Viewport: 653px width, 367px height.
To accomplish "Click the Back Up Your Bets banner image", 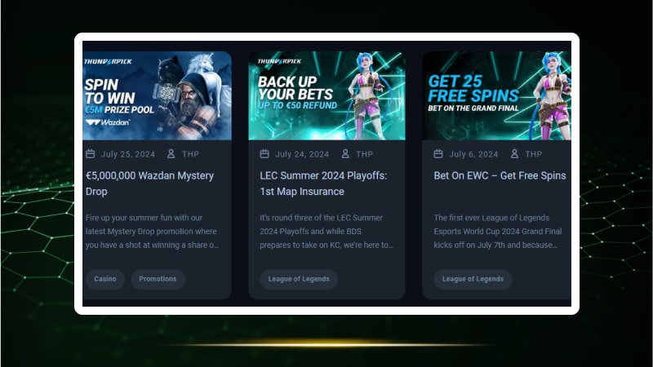I will click(326, 95).
